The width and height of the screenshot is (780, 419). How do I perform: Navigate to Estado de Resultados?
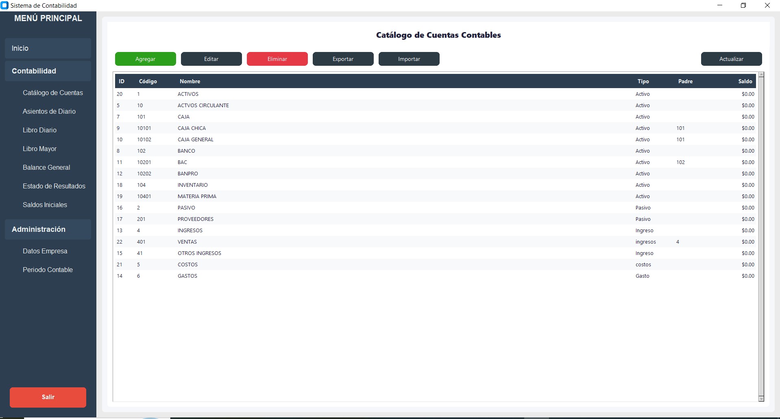pyautogui.click(x=54, y=186)
